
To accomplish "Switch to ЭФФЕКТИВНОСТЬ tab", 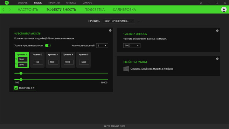I will (61, 10).
